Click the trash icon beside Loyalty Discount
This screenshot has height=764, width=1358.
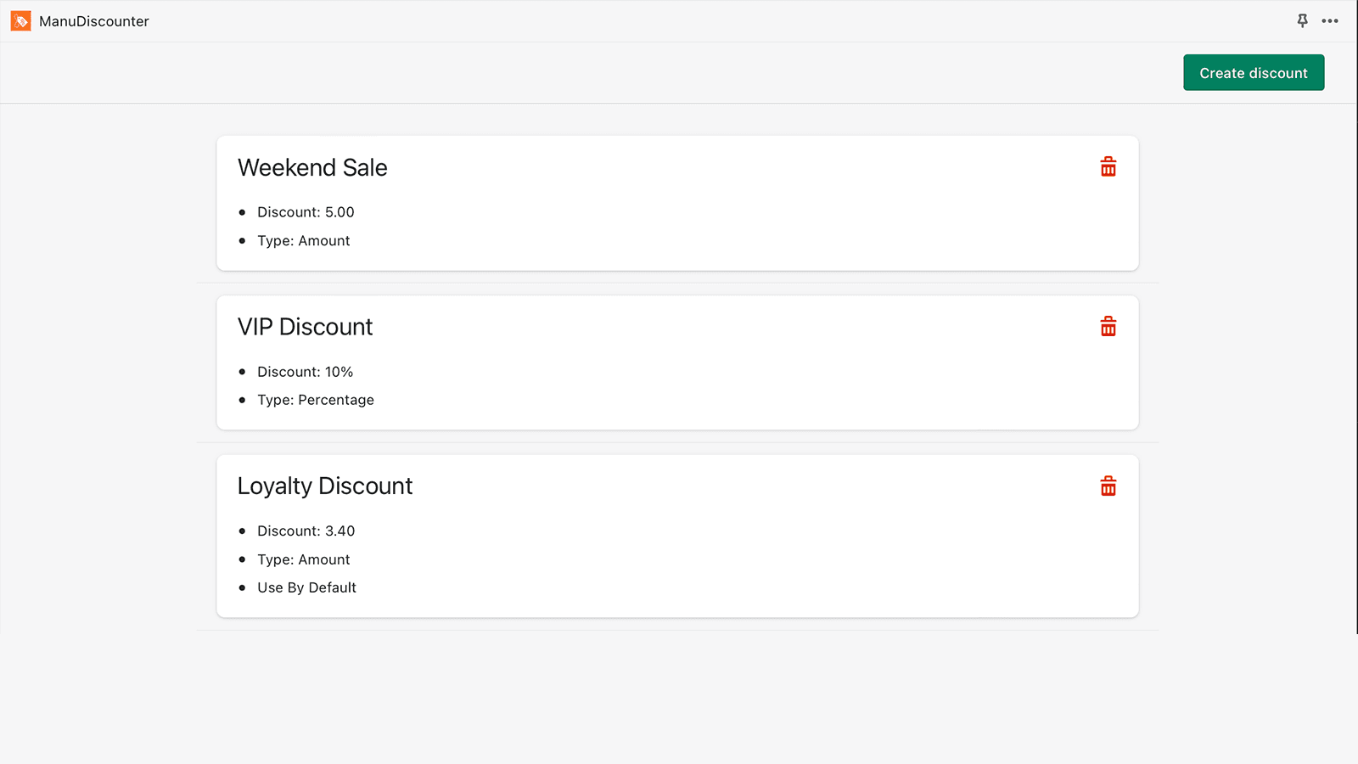[1108, 486]
